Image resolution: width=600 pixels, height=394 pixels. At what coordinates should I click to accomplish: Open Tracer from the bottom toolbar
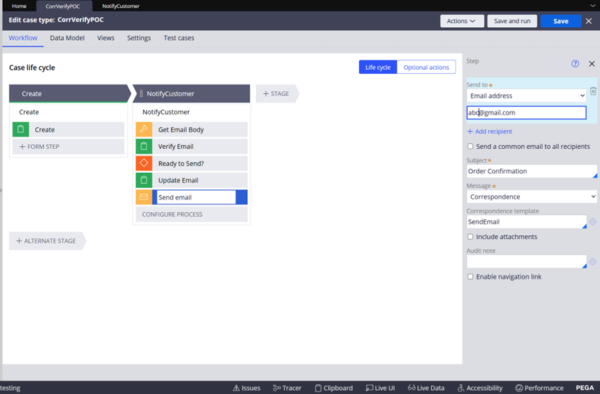pos(286,388)
